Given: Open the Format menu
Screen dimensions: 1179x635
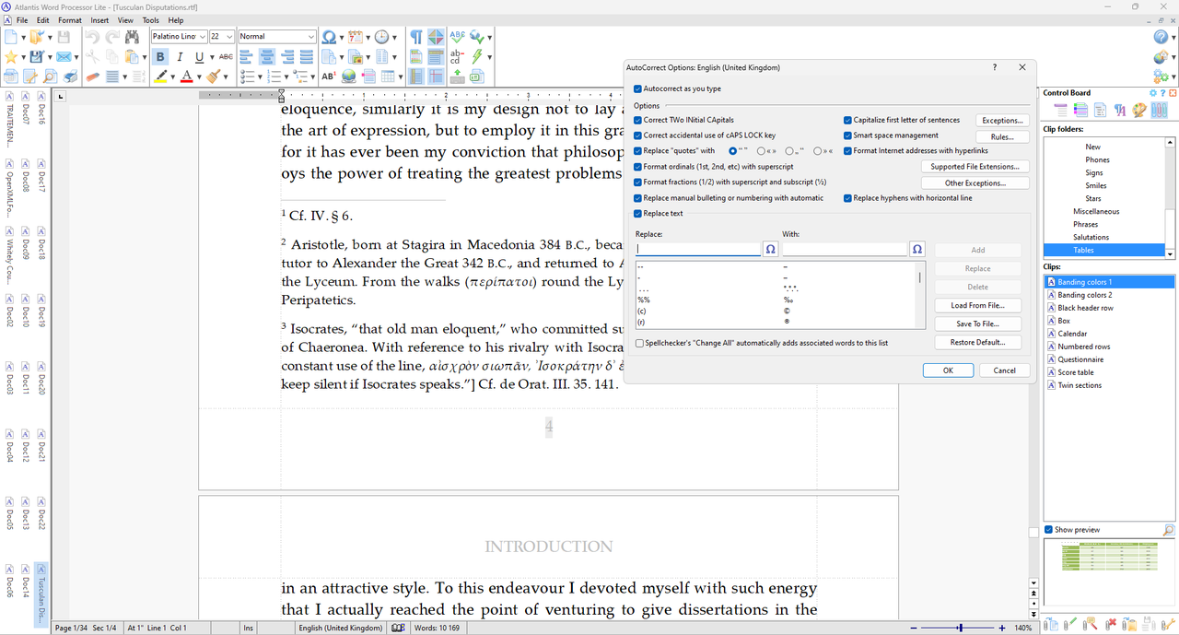Looking at the screenshot, I should tap(70, 20).
